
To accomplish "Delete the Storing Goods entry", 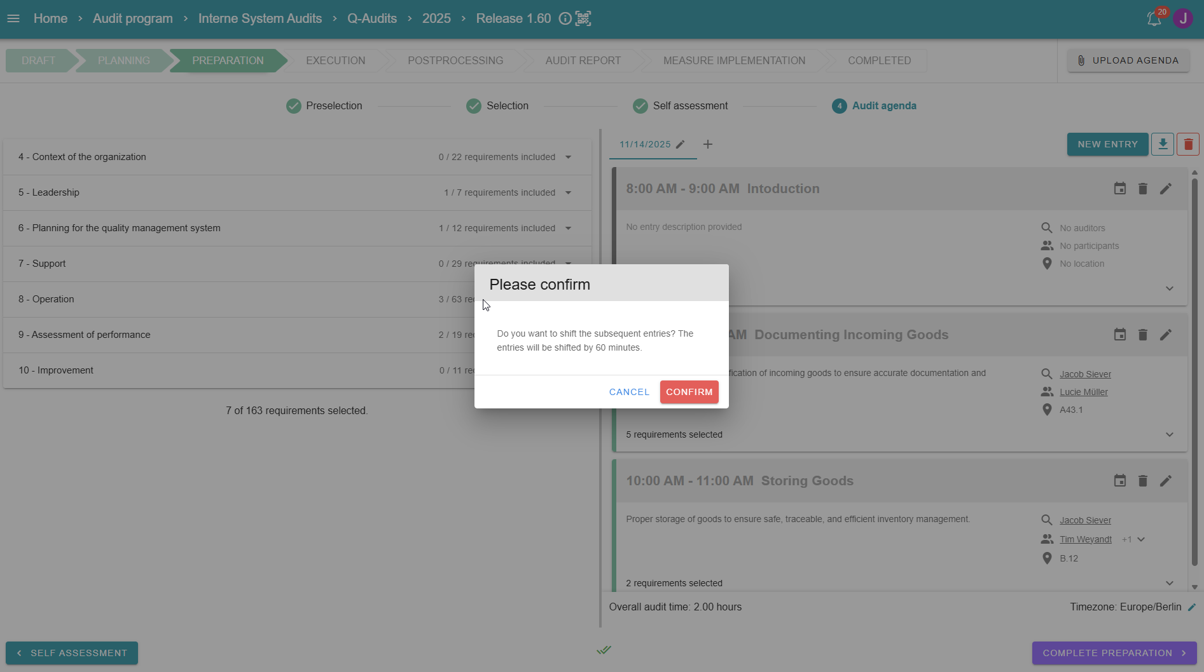I will tap(1142, 481).
